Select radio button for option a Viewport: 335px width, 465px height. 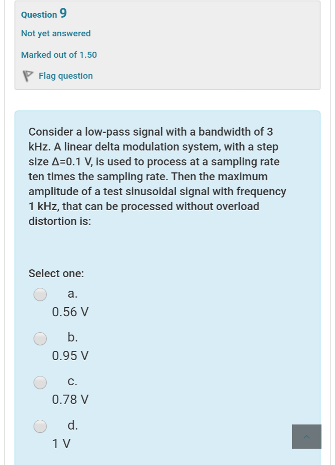point(40,294)
